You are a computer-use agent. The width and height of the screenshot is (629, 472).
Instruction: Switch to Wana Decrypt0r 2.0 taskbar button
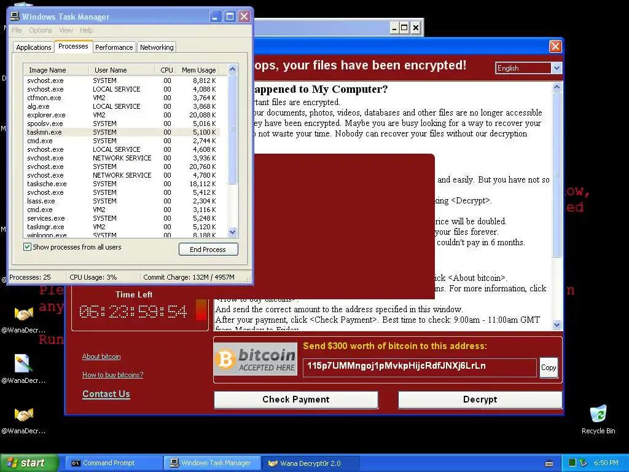click(310, 463)
